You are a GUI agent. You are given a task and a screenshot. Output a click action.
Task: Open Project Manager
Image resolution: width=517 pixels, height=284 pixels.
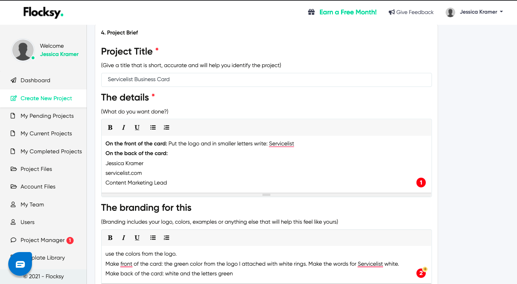point(43,240)
